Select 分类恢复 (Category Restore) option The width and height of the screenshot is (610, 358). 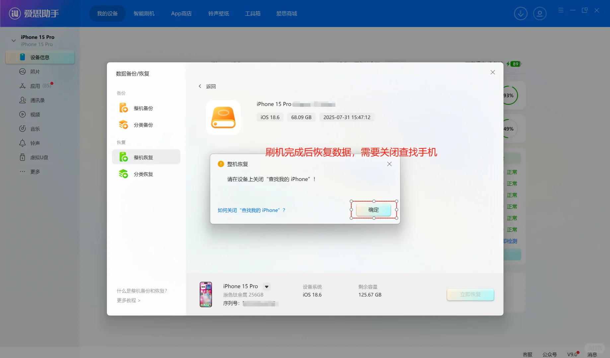click(143, 174)
